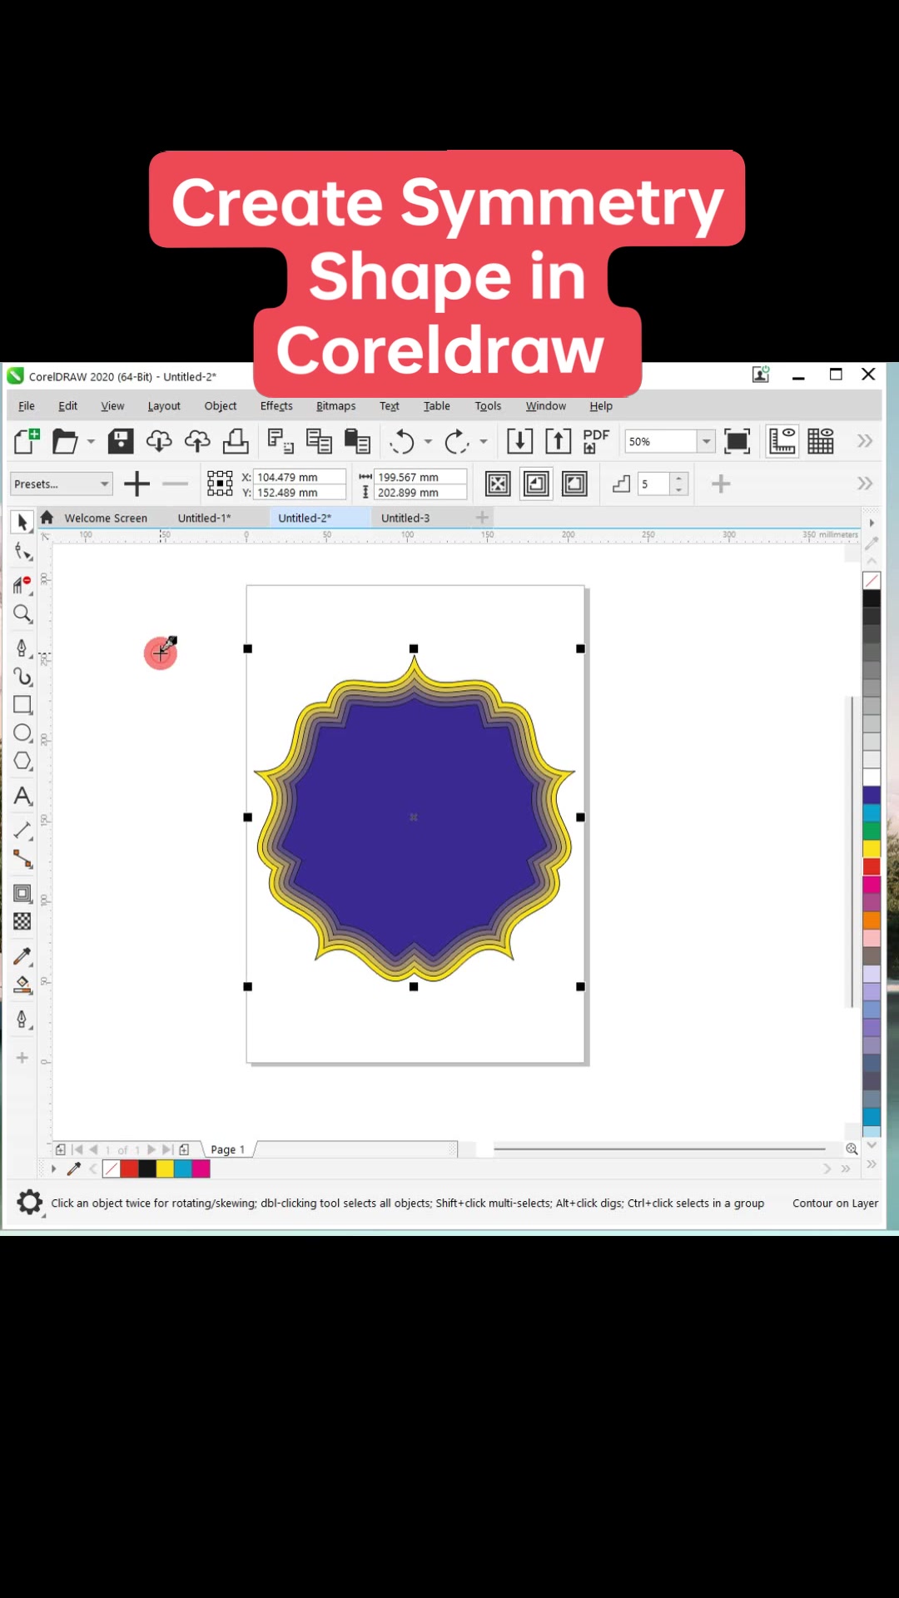899x1598 pixels.
Task: Expand document palette flyout arrow
Action: coord(54,1169)
